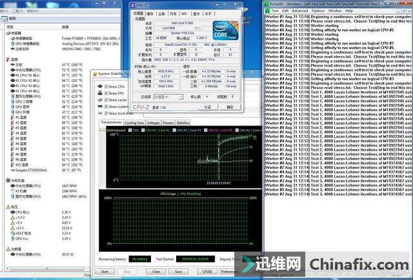Click the icon beside GPU 二极管 row
Screen dimensions: 413x280
(13, 102)
